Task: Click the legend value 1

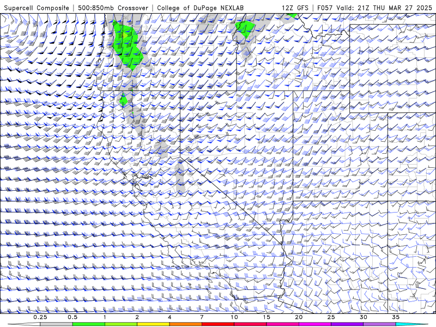Action: click(105, 317)
